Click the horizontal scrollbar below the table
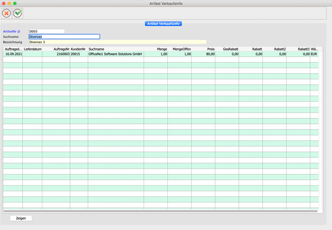The image size is (332, 230). 161,211
